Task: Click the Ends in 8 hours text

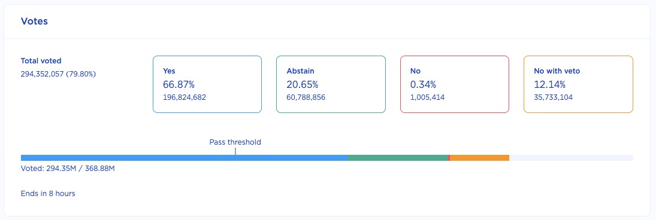Action: point(48,194)
